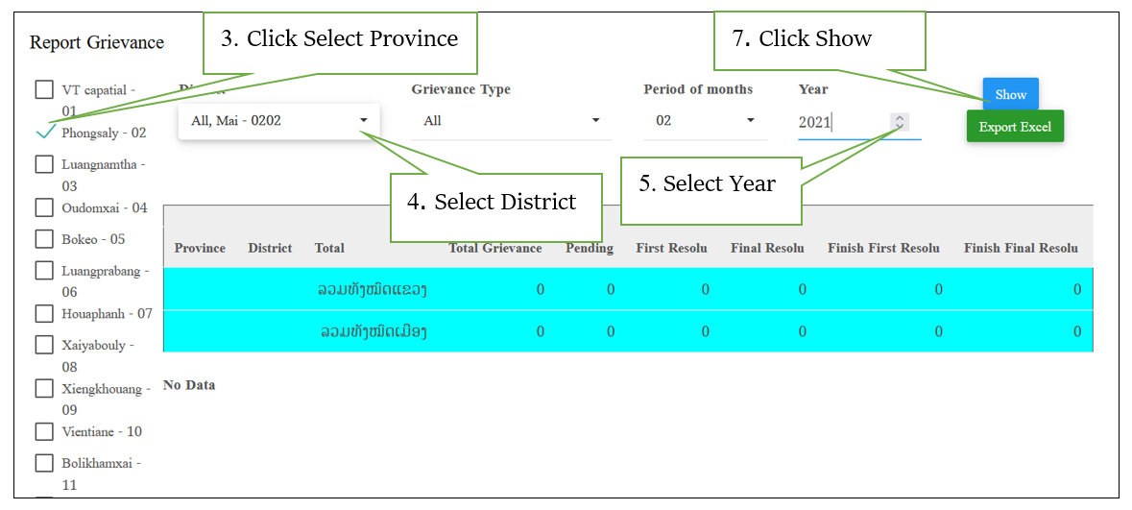Image resolution: width=1132 pixels, height=510 pixels.
Task: Click the Pending column header
Action: 589,248
